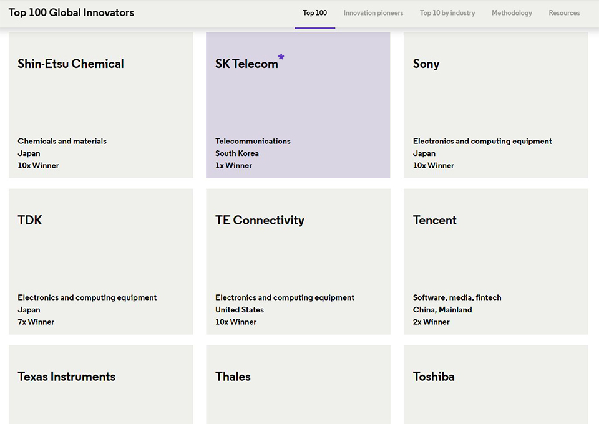Go to Top 10 by industry tab
Screen dimensions: 599x424
click(447, 13)
